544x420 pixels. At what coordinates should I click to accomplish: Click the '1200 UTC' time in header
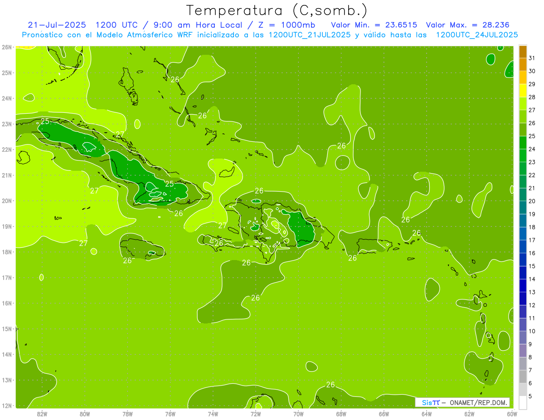(x=118, y=24)
